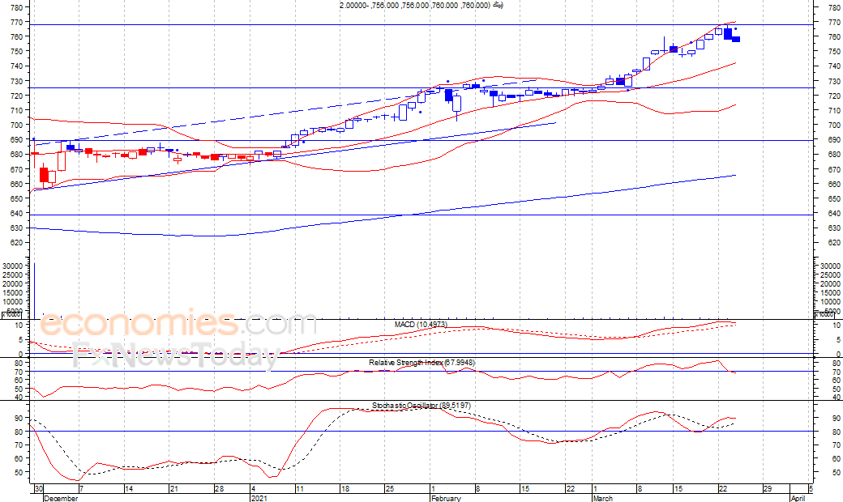The width and height of the screenshot is (843, 502).
Task: Click the 30000 volume label on left axis
Action: click(x=13, y=266)
